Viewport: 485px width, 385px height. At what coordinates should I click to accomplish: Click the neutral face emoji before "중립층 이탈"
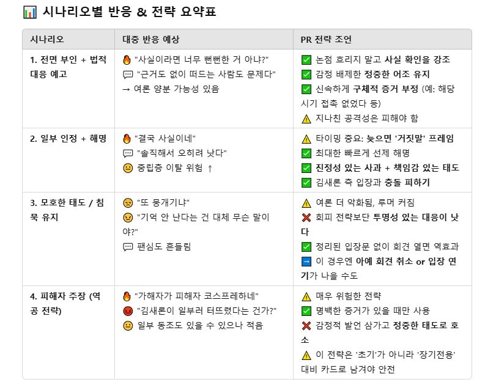128,168
